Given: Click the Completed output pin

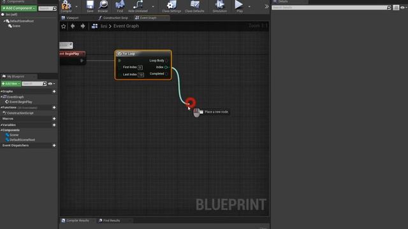Looking at the screenshot, I should 167,74.
